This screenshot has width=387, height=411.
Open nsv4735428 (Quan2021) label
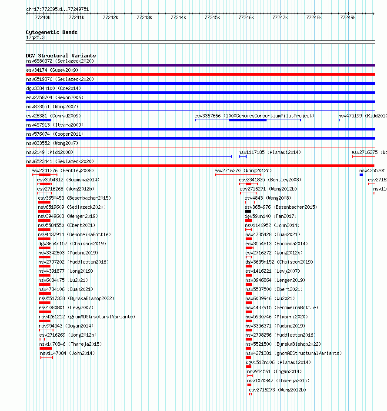point(273,234)
